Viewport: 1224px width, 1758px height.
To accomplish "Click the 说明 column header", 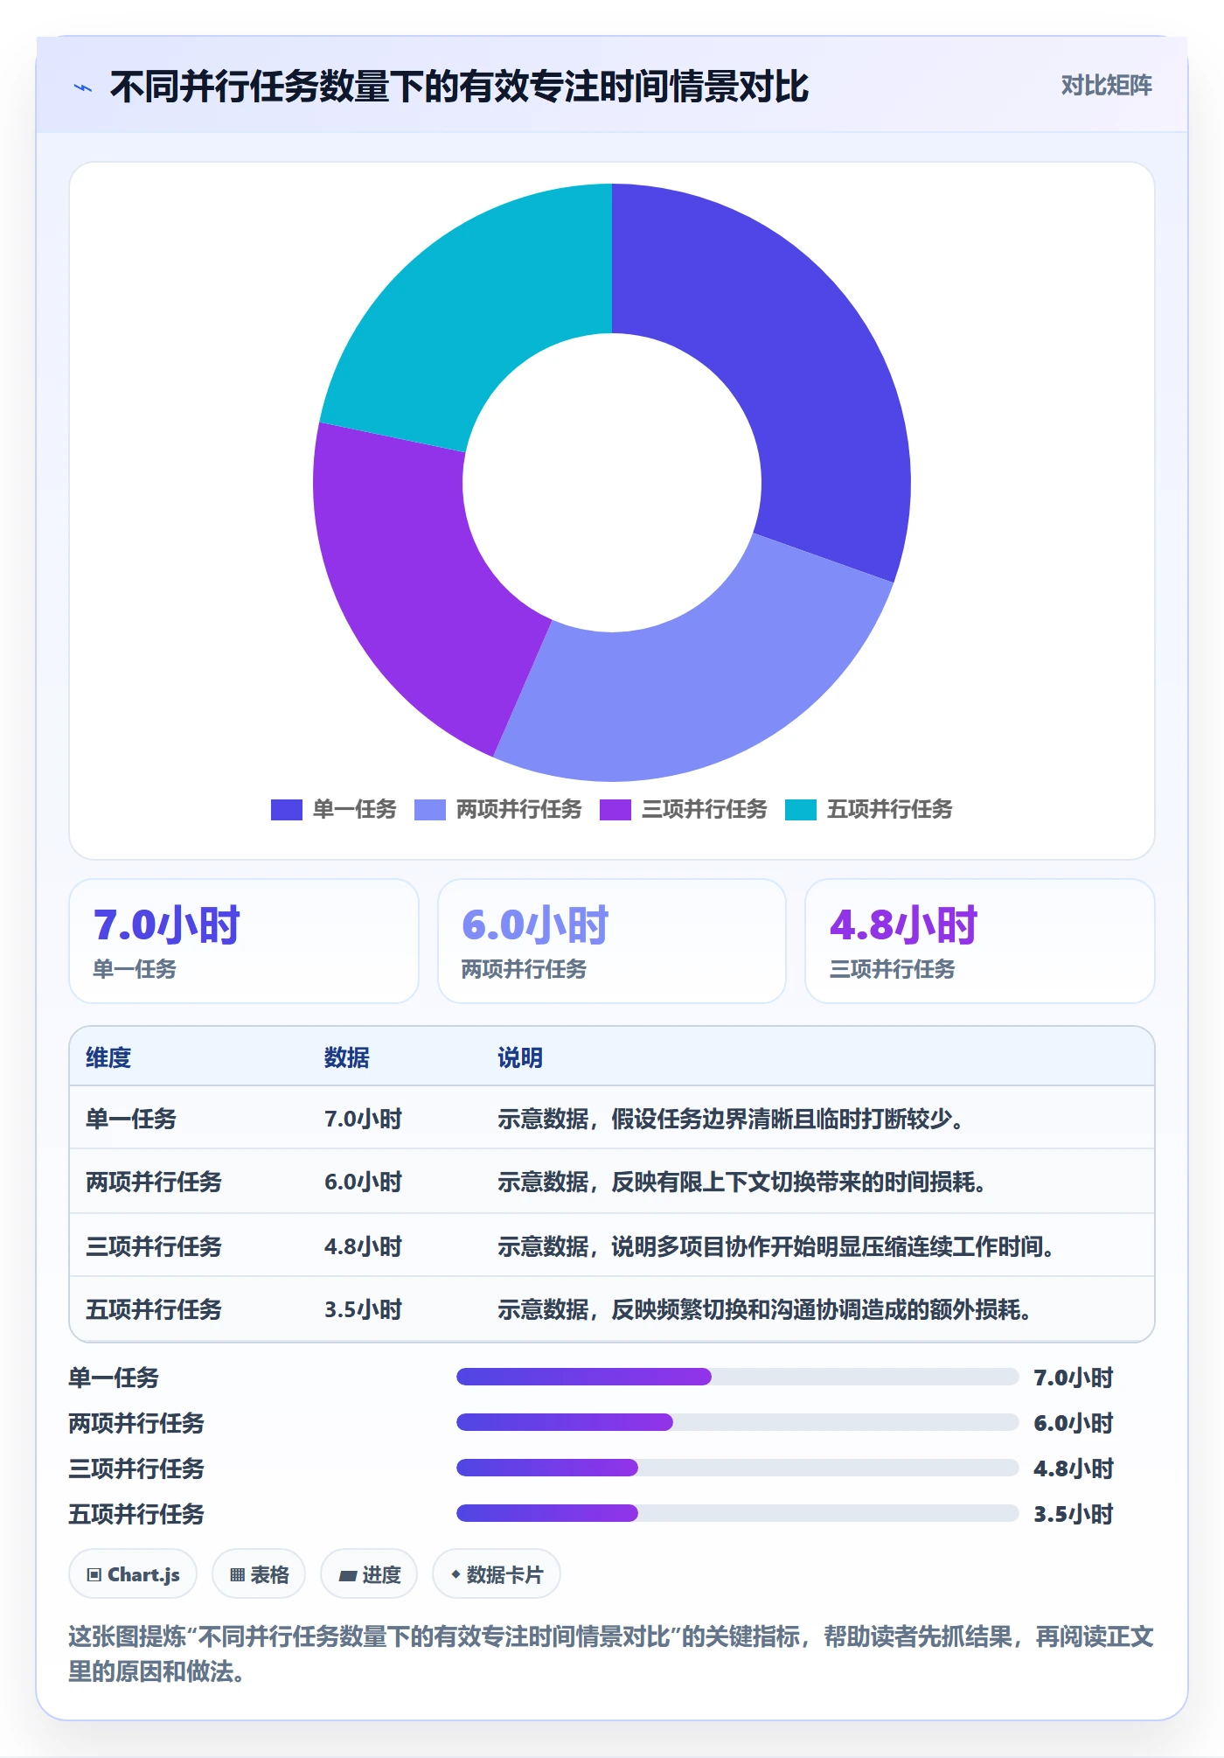I will click(x=520, y=1057).
